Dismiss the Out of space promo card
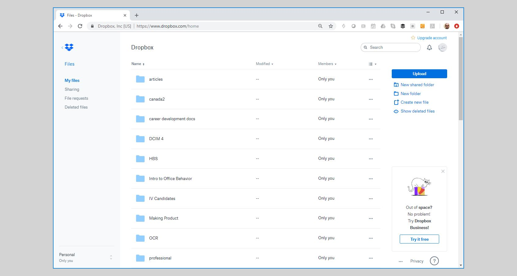This screenshot has width=517, height=276. click(443, 171)
